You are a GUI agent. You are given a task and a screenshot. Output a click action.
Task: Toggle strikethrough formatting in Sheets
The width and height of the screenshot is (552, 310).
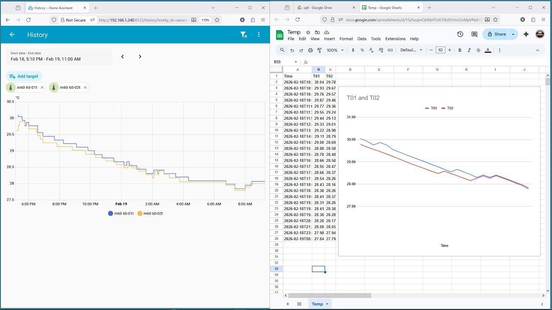(478, 50)
